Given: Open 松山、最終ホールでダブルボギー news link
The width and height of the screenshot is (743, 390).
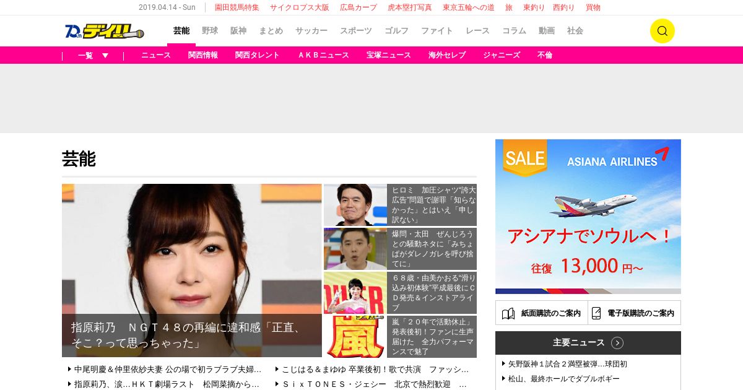Looking at the screenshot, I should (564, 379).
